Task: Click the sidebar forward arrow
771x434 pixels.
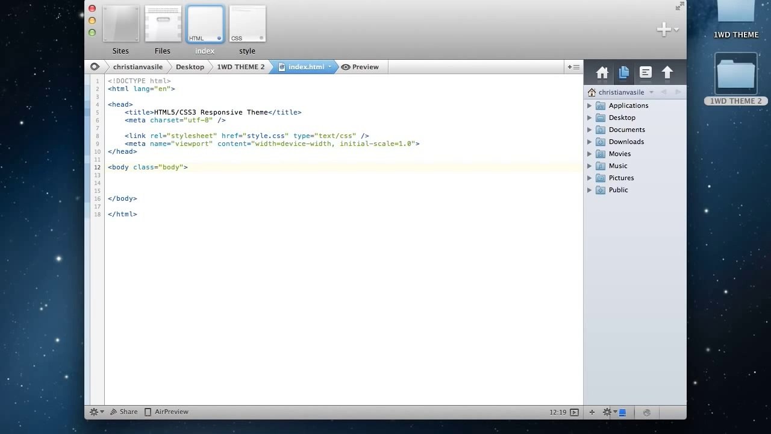Action: point(678,92)
